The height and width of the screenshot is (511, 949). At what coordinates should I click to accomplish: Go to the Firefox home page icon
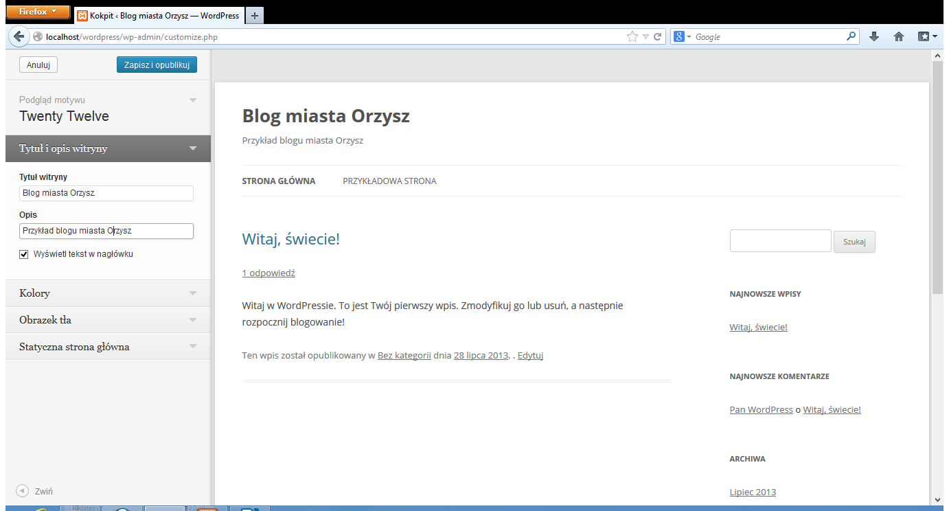[899, 37]
